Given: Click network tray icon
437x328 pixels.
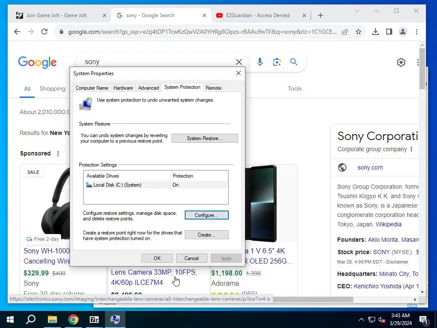Looking at the screenshot, I should [372, 320].
